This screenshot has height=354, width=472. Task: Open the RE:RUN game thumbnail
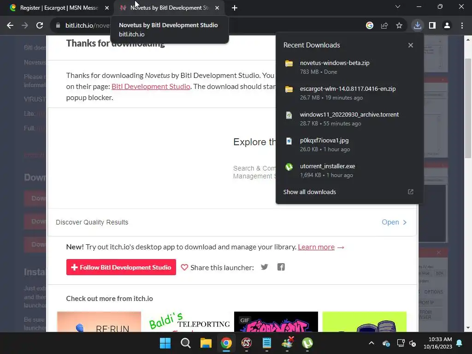pyautogui.click(x=99, y=321)
